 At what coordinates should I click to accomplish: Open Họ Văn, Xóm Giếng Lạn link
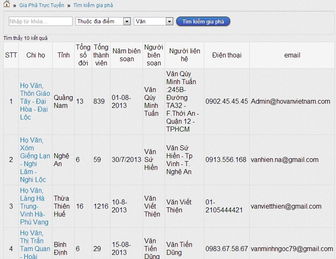click(x=35, y=159)
